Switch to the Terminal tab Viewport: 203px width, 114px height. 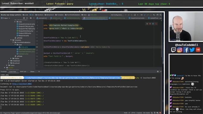[3, 72]
